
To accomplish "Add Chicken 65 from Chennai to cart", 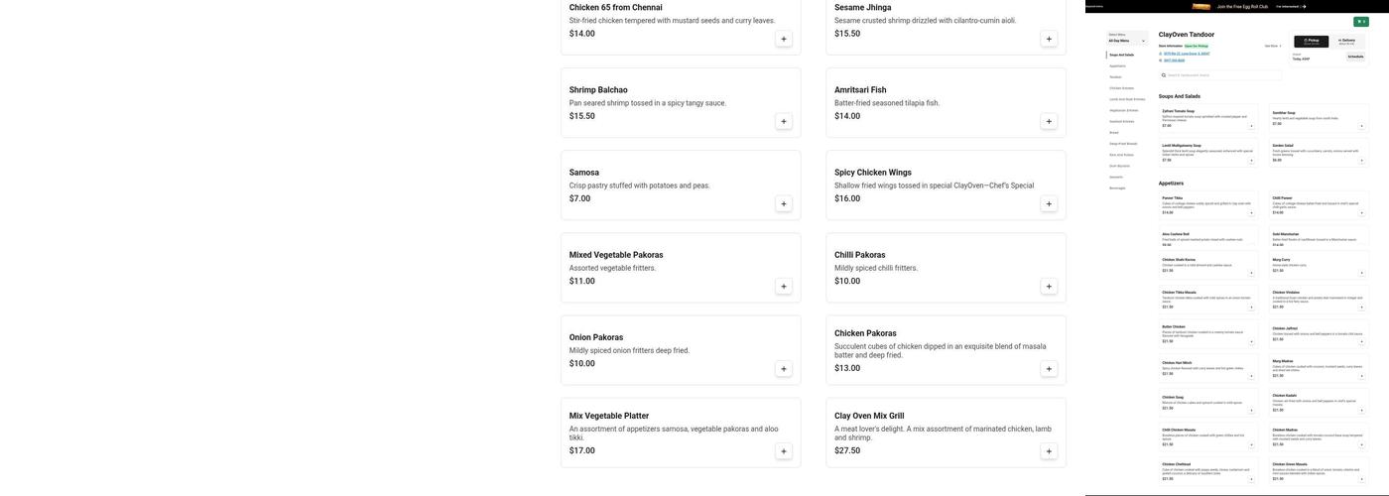I will point(784,39).
